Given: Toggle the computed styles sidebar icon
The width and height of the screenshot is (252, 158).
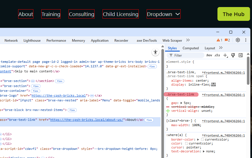Looking at the screenshot, I should (241, 55).
